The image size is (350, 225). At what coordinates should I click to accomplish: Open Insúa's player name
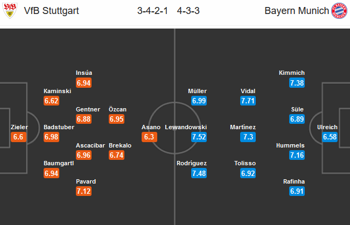tap(84, 73)
